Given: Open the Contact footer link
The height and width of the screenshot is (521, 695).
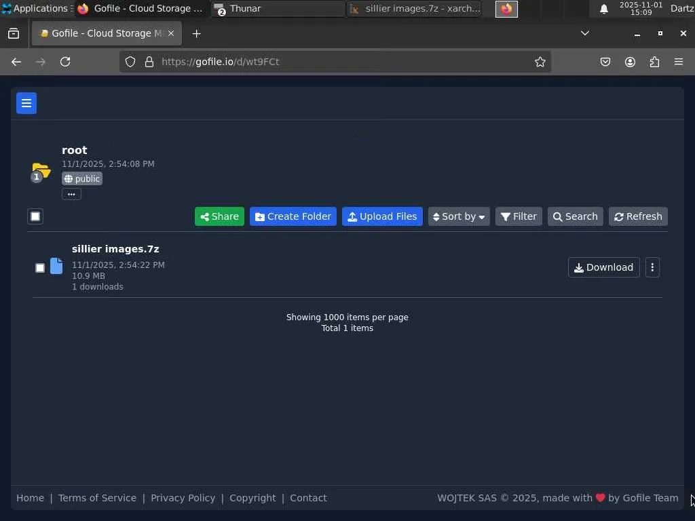Looking at the screenshot, I should pos(309,498).
